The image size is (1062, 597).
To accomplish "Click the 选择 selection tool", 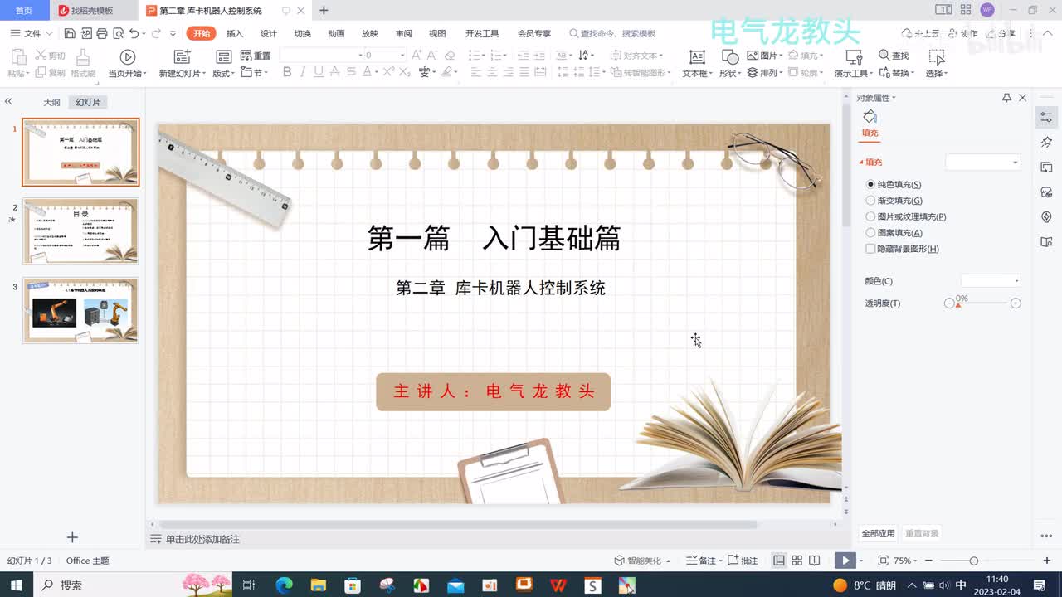I will [x=937, y=64].
